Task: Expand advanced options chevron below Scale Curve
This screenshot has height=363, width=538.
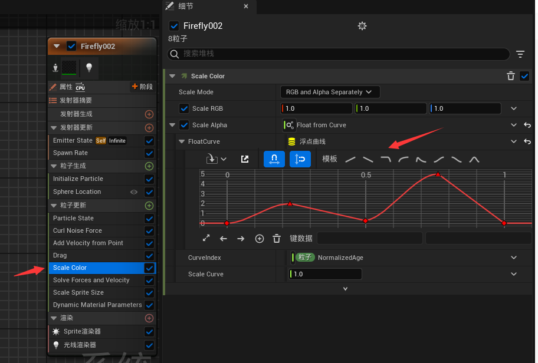Action: pyautogui.click(x=346, y=289)
